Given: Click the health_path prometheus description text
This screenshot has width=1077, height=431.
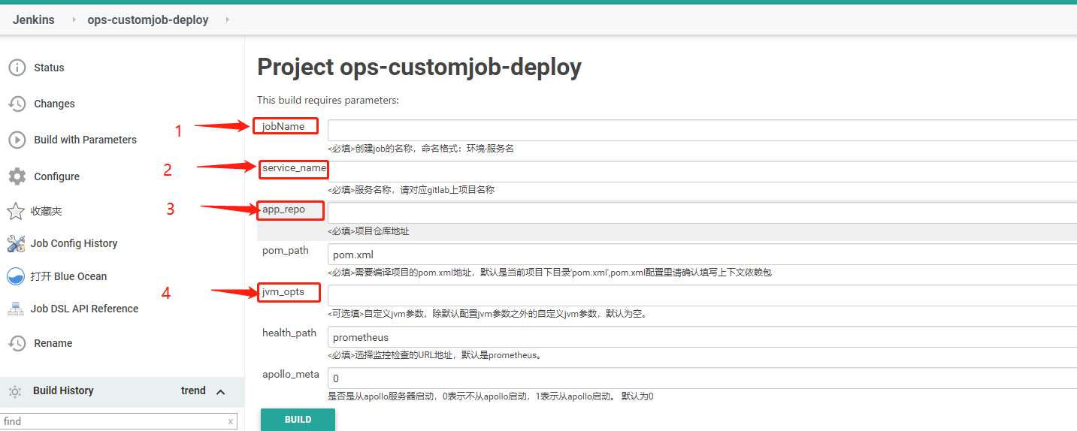Looking at the screenshot, I should (x=434, y=355).
